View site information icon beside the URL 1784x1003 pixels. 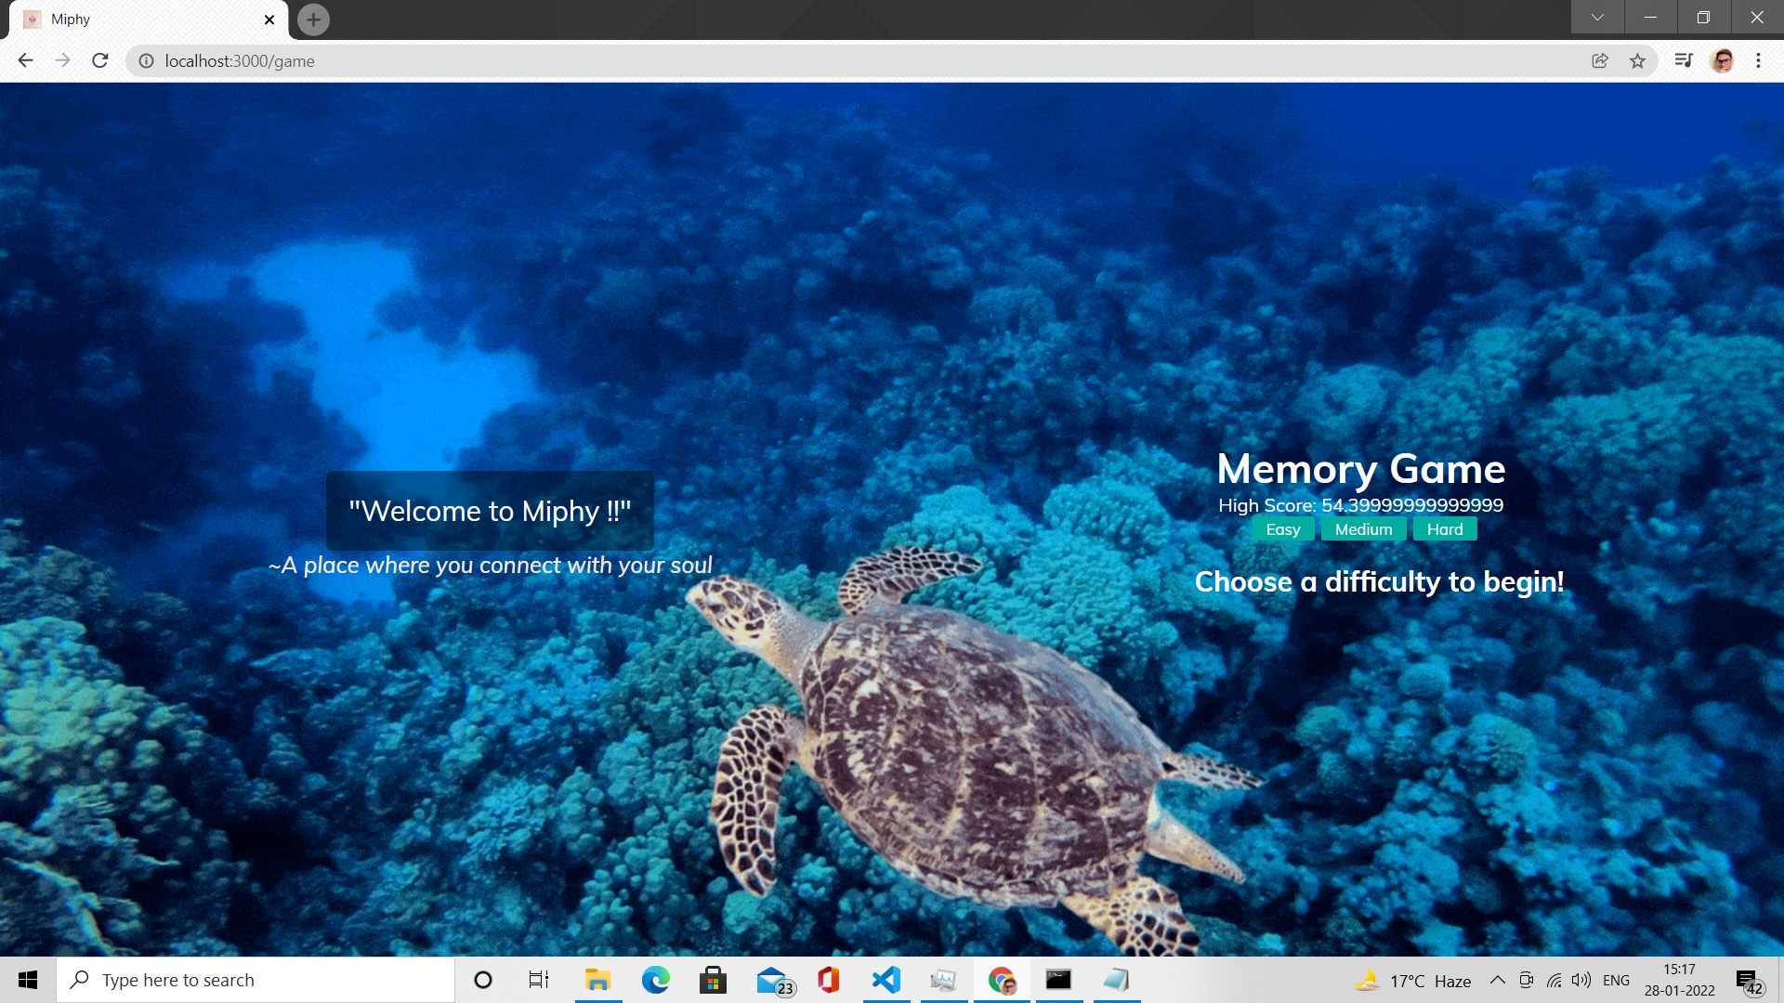coord(146,60)
